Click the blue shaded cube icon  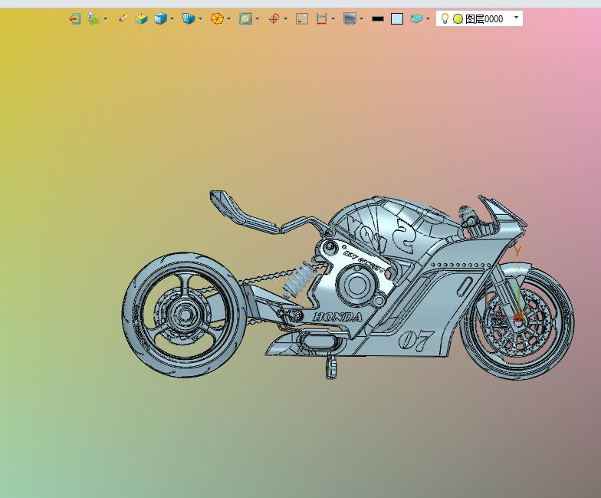[x=160, y=18]
